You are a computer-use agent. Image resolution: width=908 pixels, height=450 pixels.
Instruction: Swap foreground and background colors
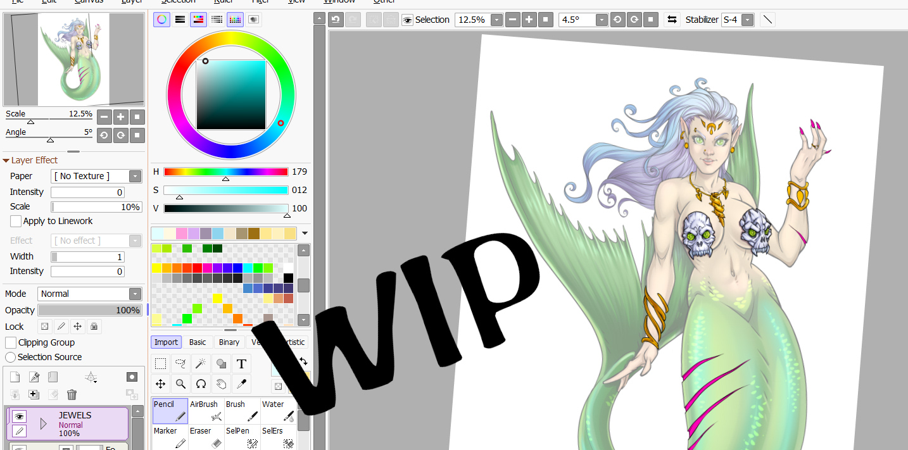303,361
